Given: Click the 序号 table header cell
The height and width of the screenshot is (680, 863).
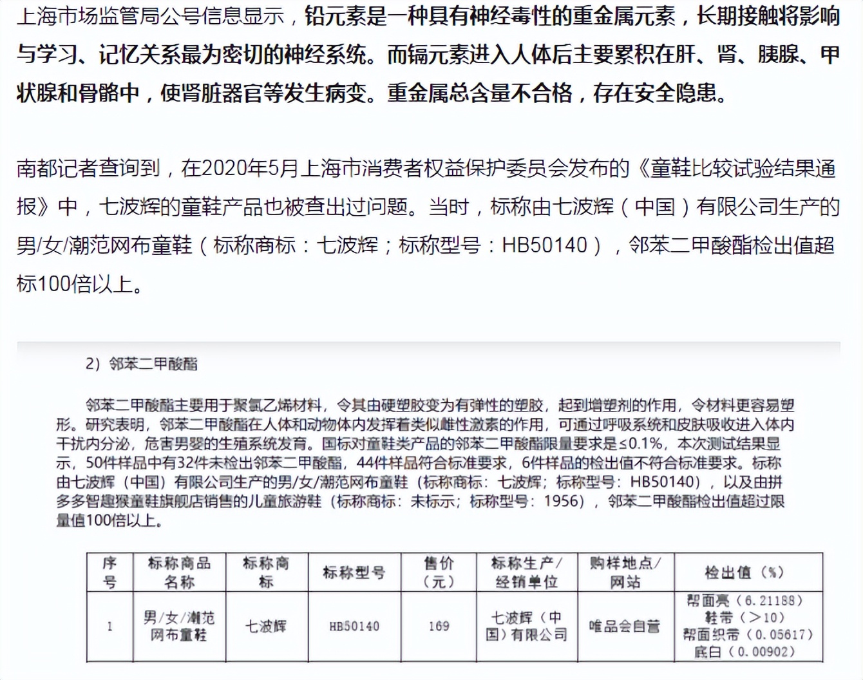Looking at the screenshot, I should click(110, 571).
